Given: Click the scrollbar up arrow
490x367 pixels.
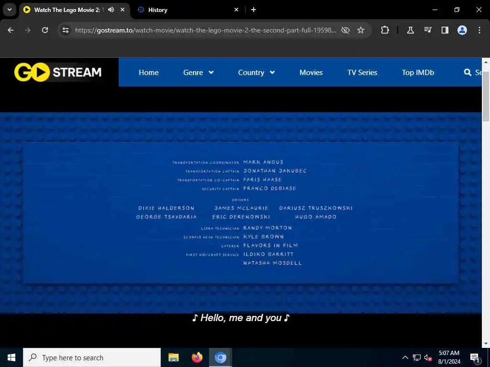Looking at the screenshot, I should pyautogui.click(x=486, y=62).
